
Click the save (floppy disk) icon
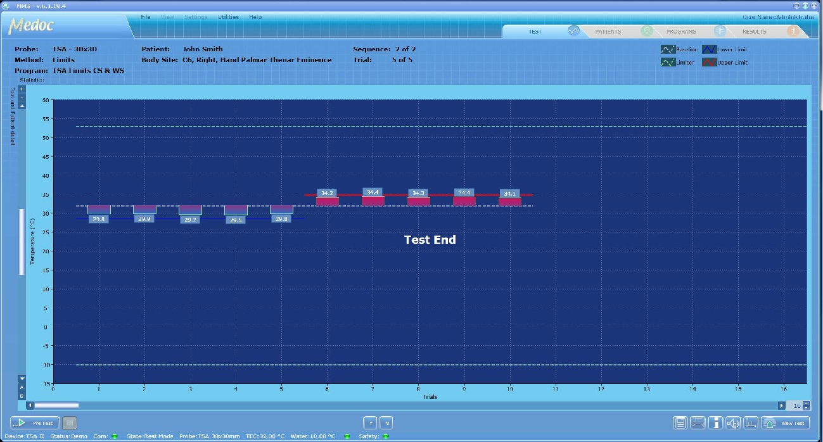(x=680, y=423)
